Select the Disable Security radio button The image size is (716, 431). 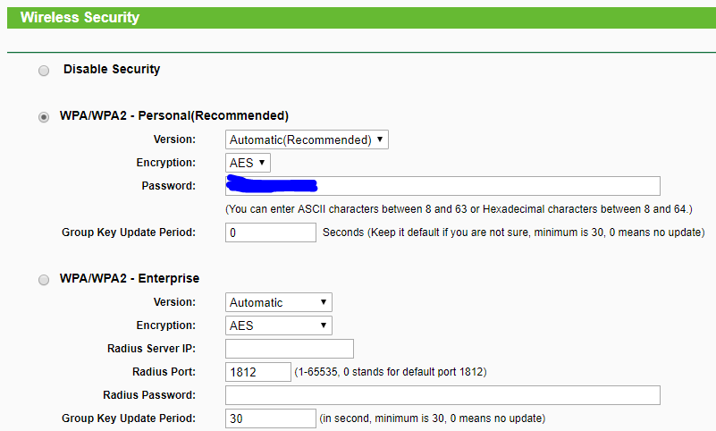point(44,71)
